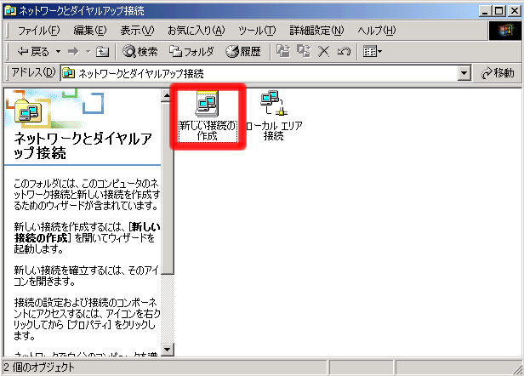Viewport: 524px width, 376px height.
Task: Open the 新しい接続の作成 icon
Action: click(208, 116)
